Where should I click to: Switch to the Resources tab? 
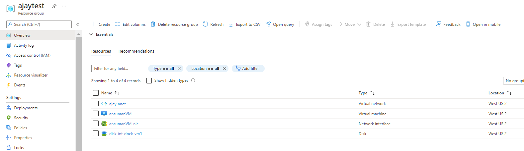point(101,51)
